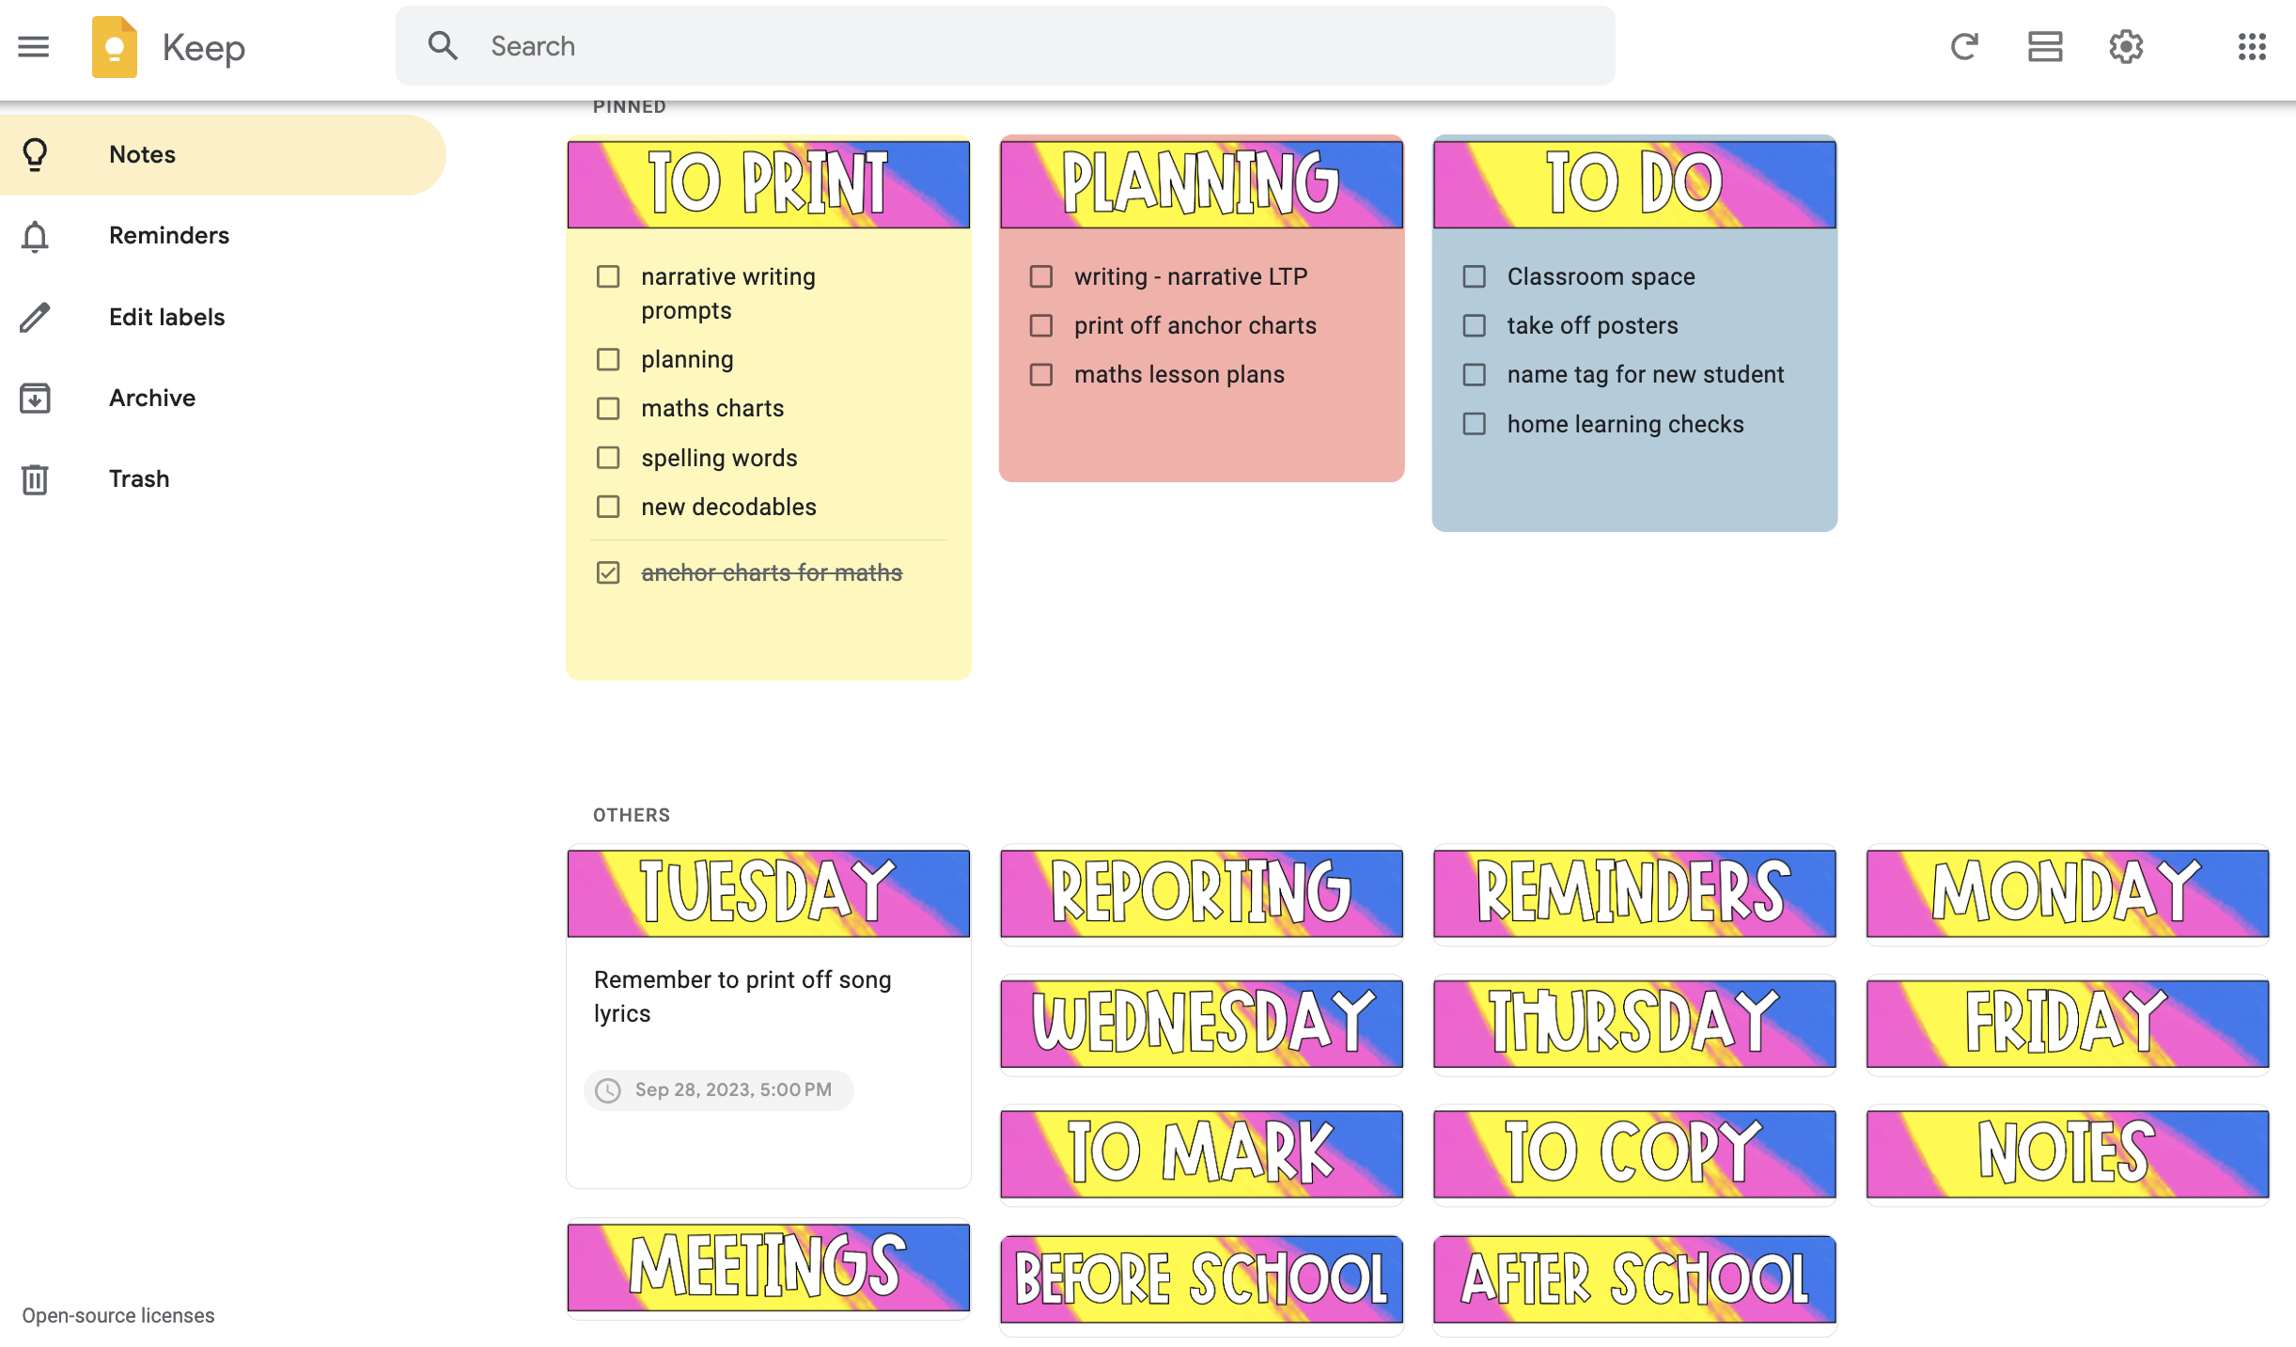Image resolution: width=2296 pixels, height=1347 pixels.
Task: Click the Google Apps grid icon
Action: (x=2253, y=45)
